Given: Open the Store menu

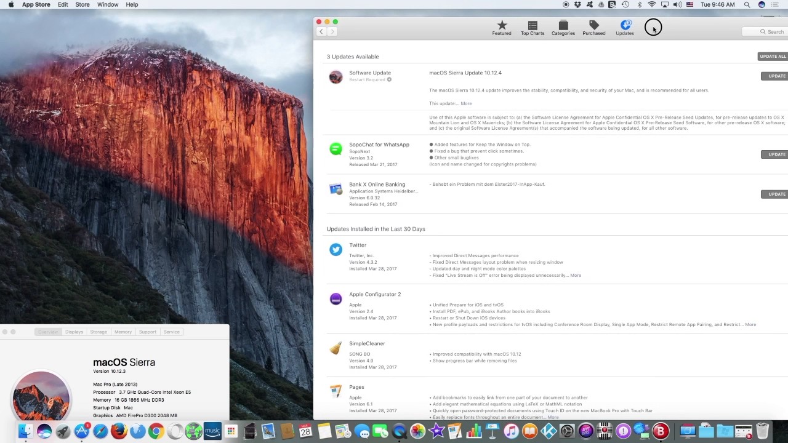Looking at the screenshot, I should tap(82, 4).
